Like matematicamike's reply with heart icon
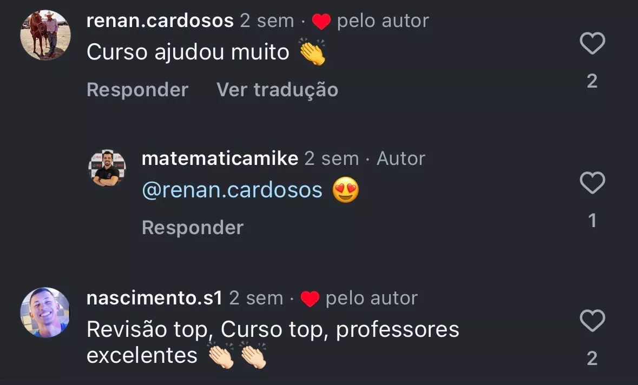The width and height of the screenshot is (638, 385). pos(592,183)
